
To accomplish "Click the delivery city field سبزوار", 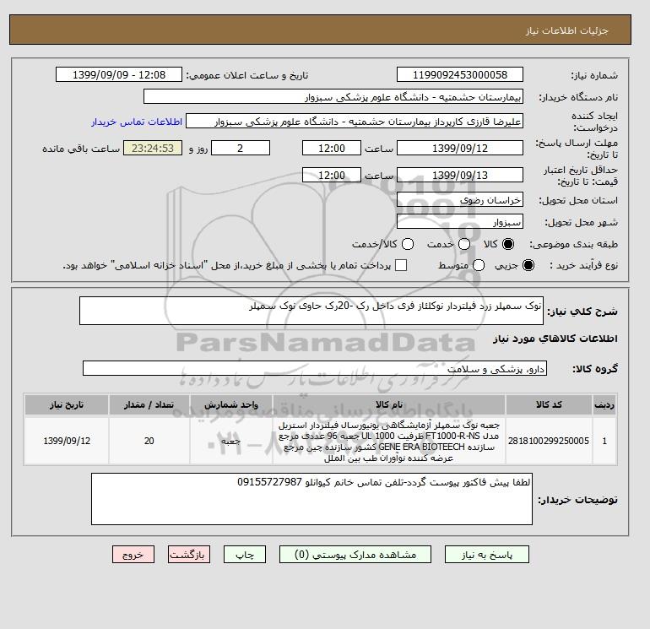I will [460, 222].
